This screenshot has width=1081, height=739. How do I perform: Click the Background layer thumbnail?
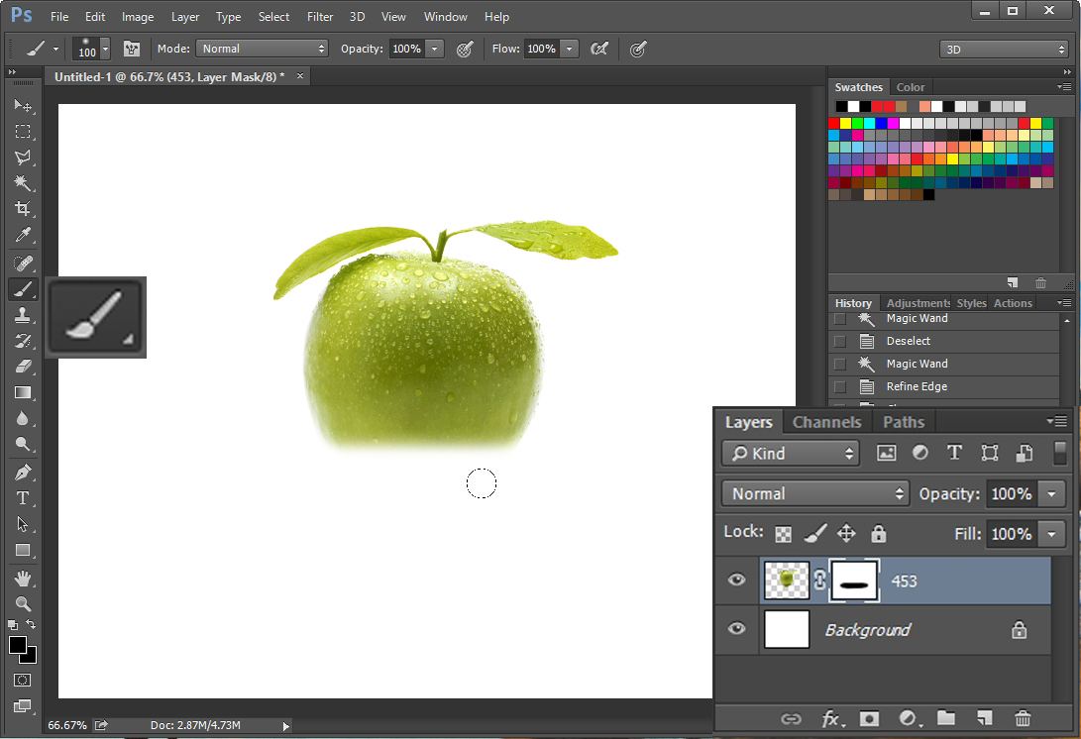pyautogui.click(x=787, y=629)
